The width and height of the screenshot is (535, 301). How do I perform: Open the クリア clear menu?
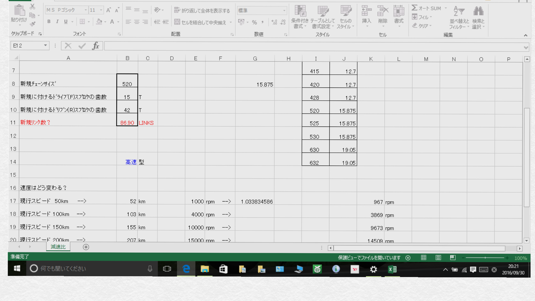(422, 26)
